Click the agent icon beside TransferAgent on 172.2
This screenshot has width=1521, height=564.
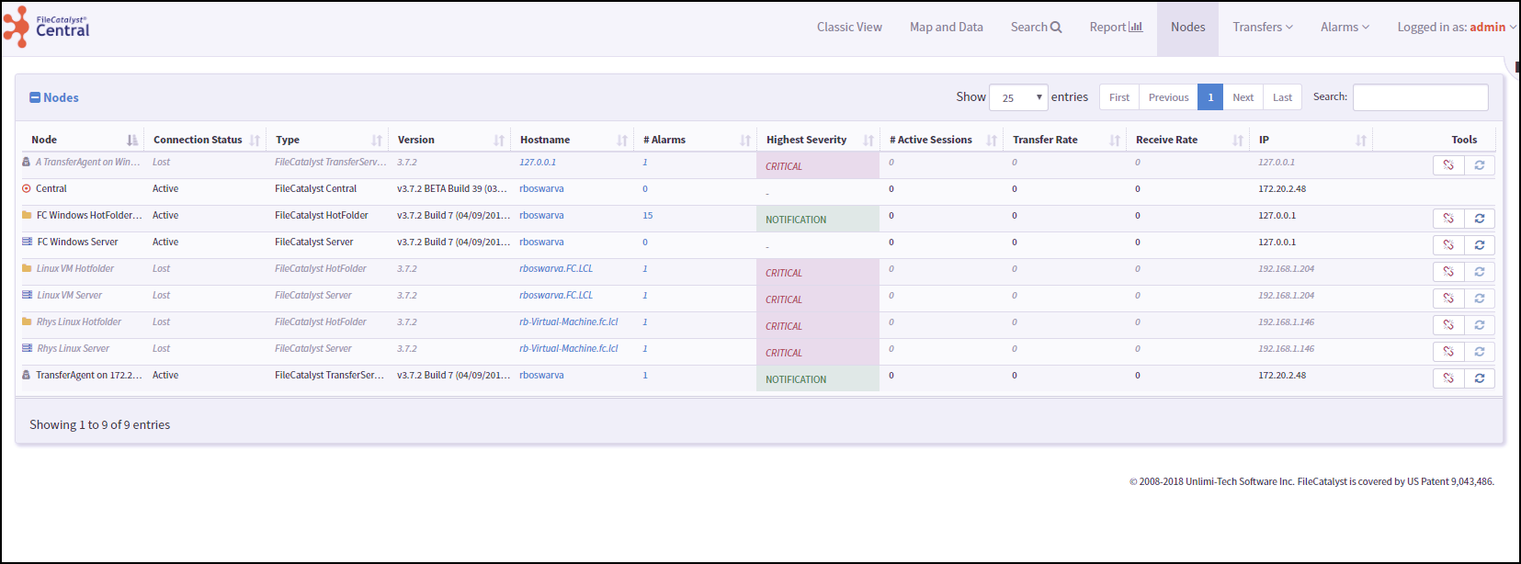(27, 375)
